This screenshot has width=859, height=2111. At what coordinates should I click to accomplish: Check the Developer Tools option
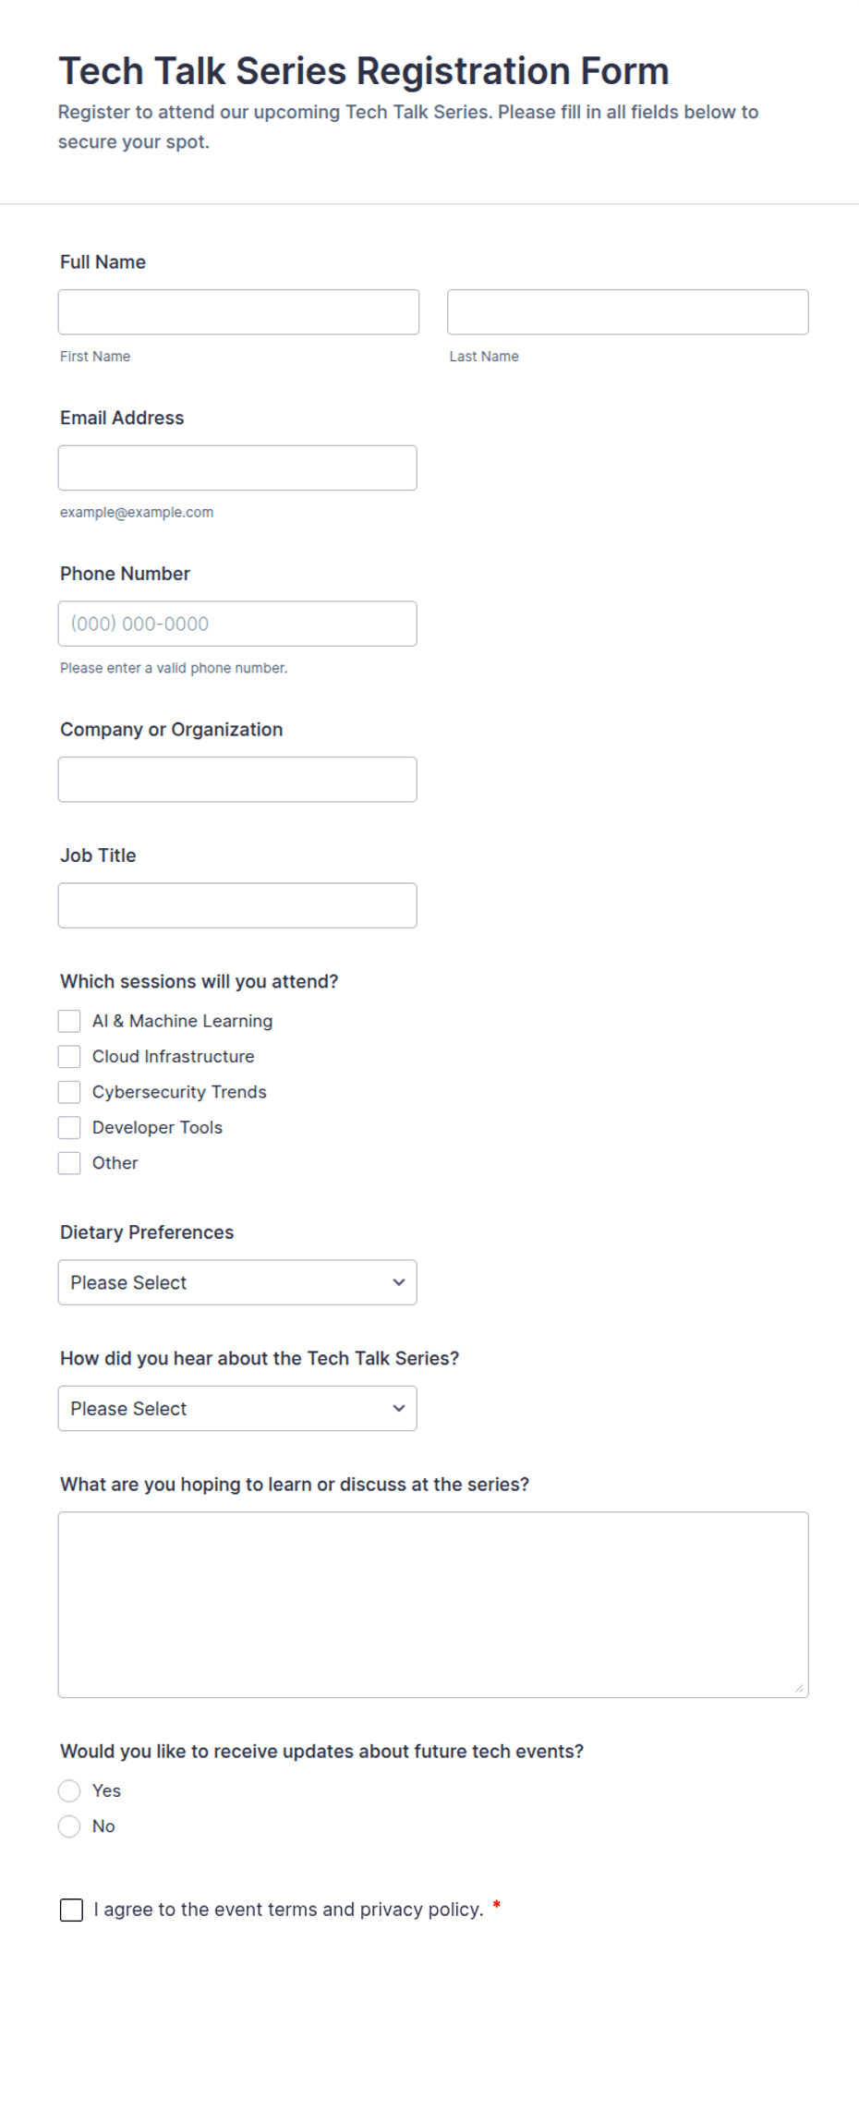tap(69, 1128)
